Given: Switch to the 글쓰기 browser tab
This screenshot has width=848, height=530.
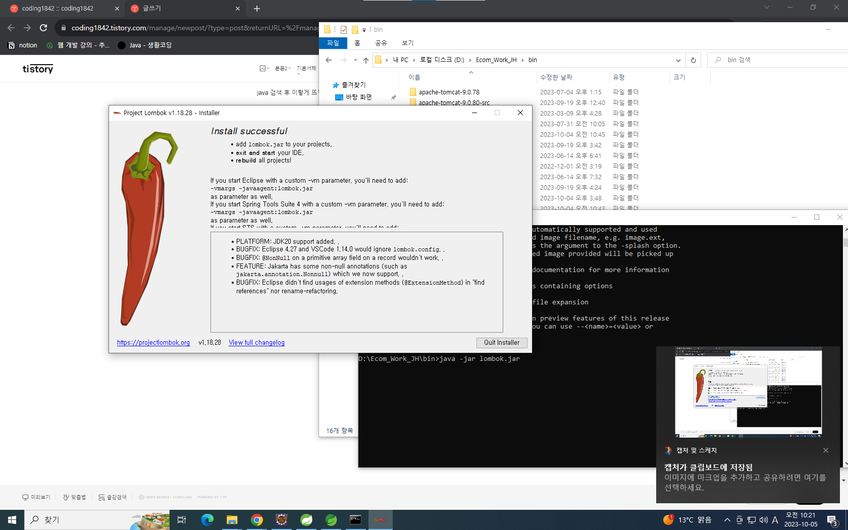Looking at the screenshot, I should [185, 9].
